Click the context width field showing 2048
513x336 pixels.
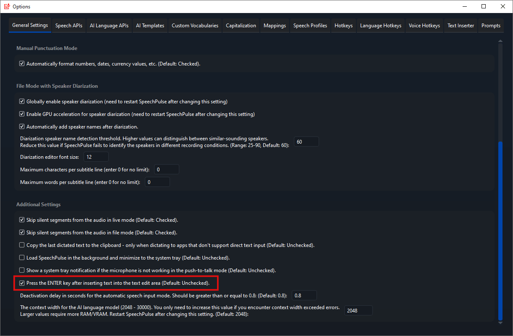pos(358,311)
